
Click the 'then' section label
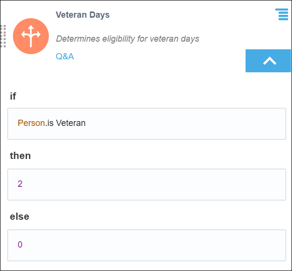tap(20, 156)
